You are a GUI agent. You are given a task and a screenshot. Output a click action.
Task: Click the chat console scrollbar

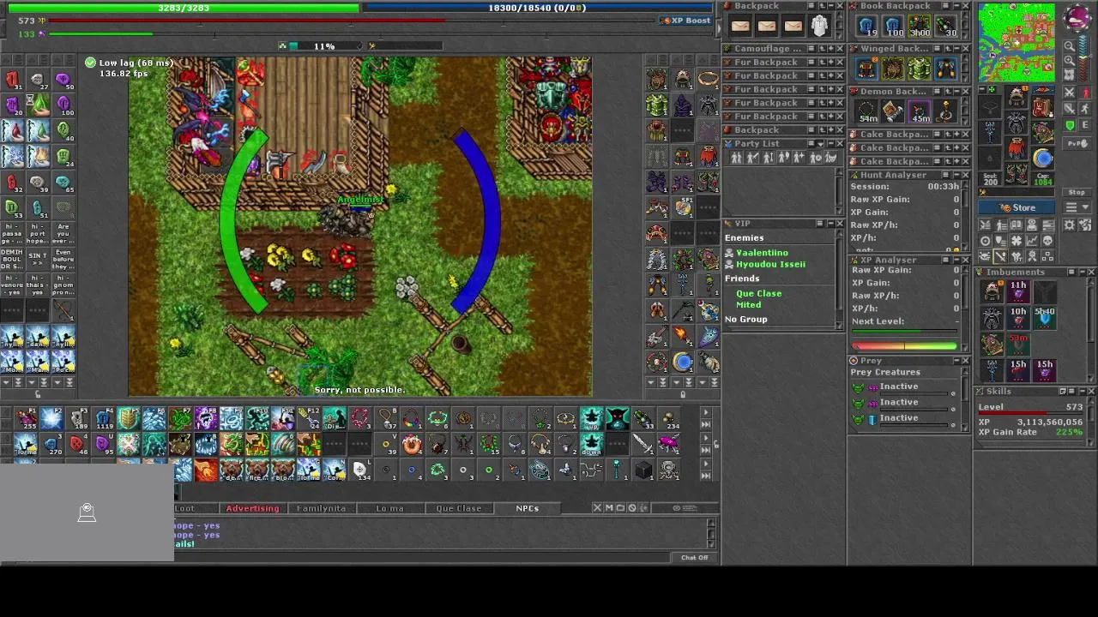pyautogui.click(x=710, y=532)
